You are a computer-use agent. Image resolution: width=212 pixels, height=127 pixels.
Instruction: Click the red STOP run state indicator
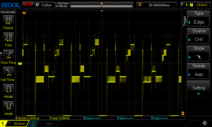pos(28,5)
